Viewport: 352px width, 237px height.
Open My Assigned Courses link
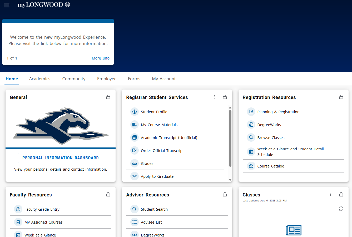(43, 222)
